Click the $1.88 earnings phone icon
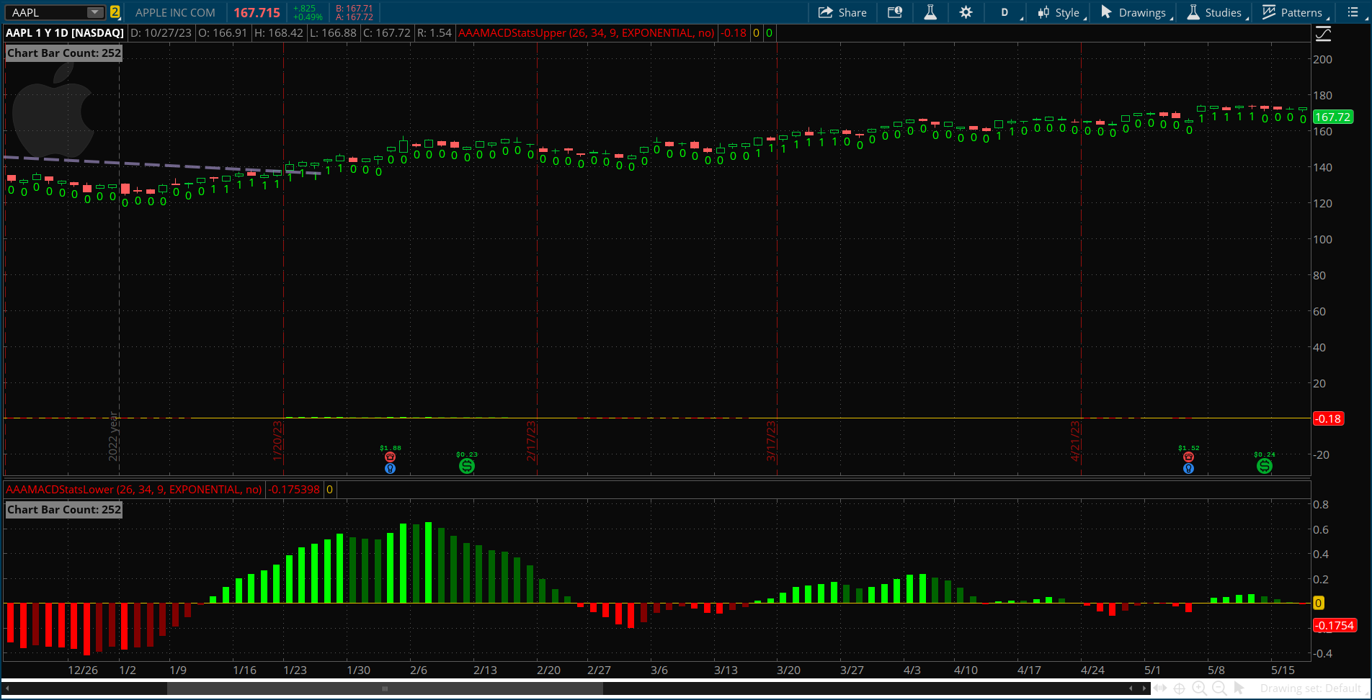 point(390,457)
